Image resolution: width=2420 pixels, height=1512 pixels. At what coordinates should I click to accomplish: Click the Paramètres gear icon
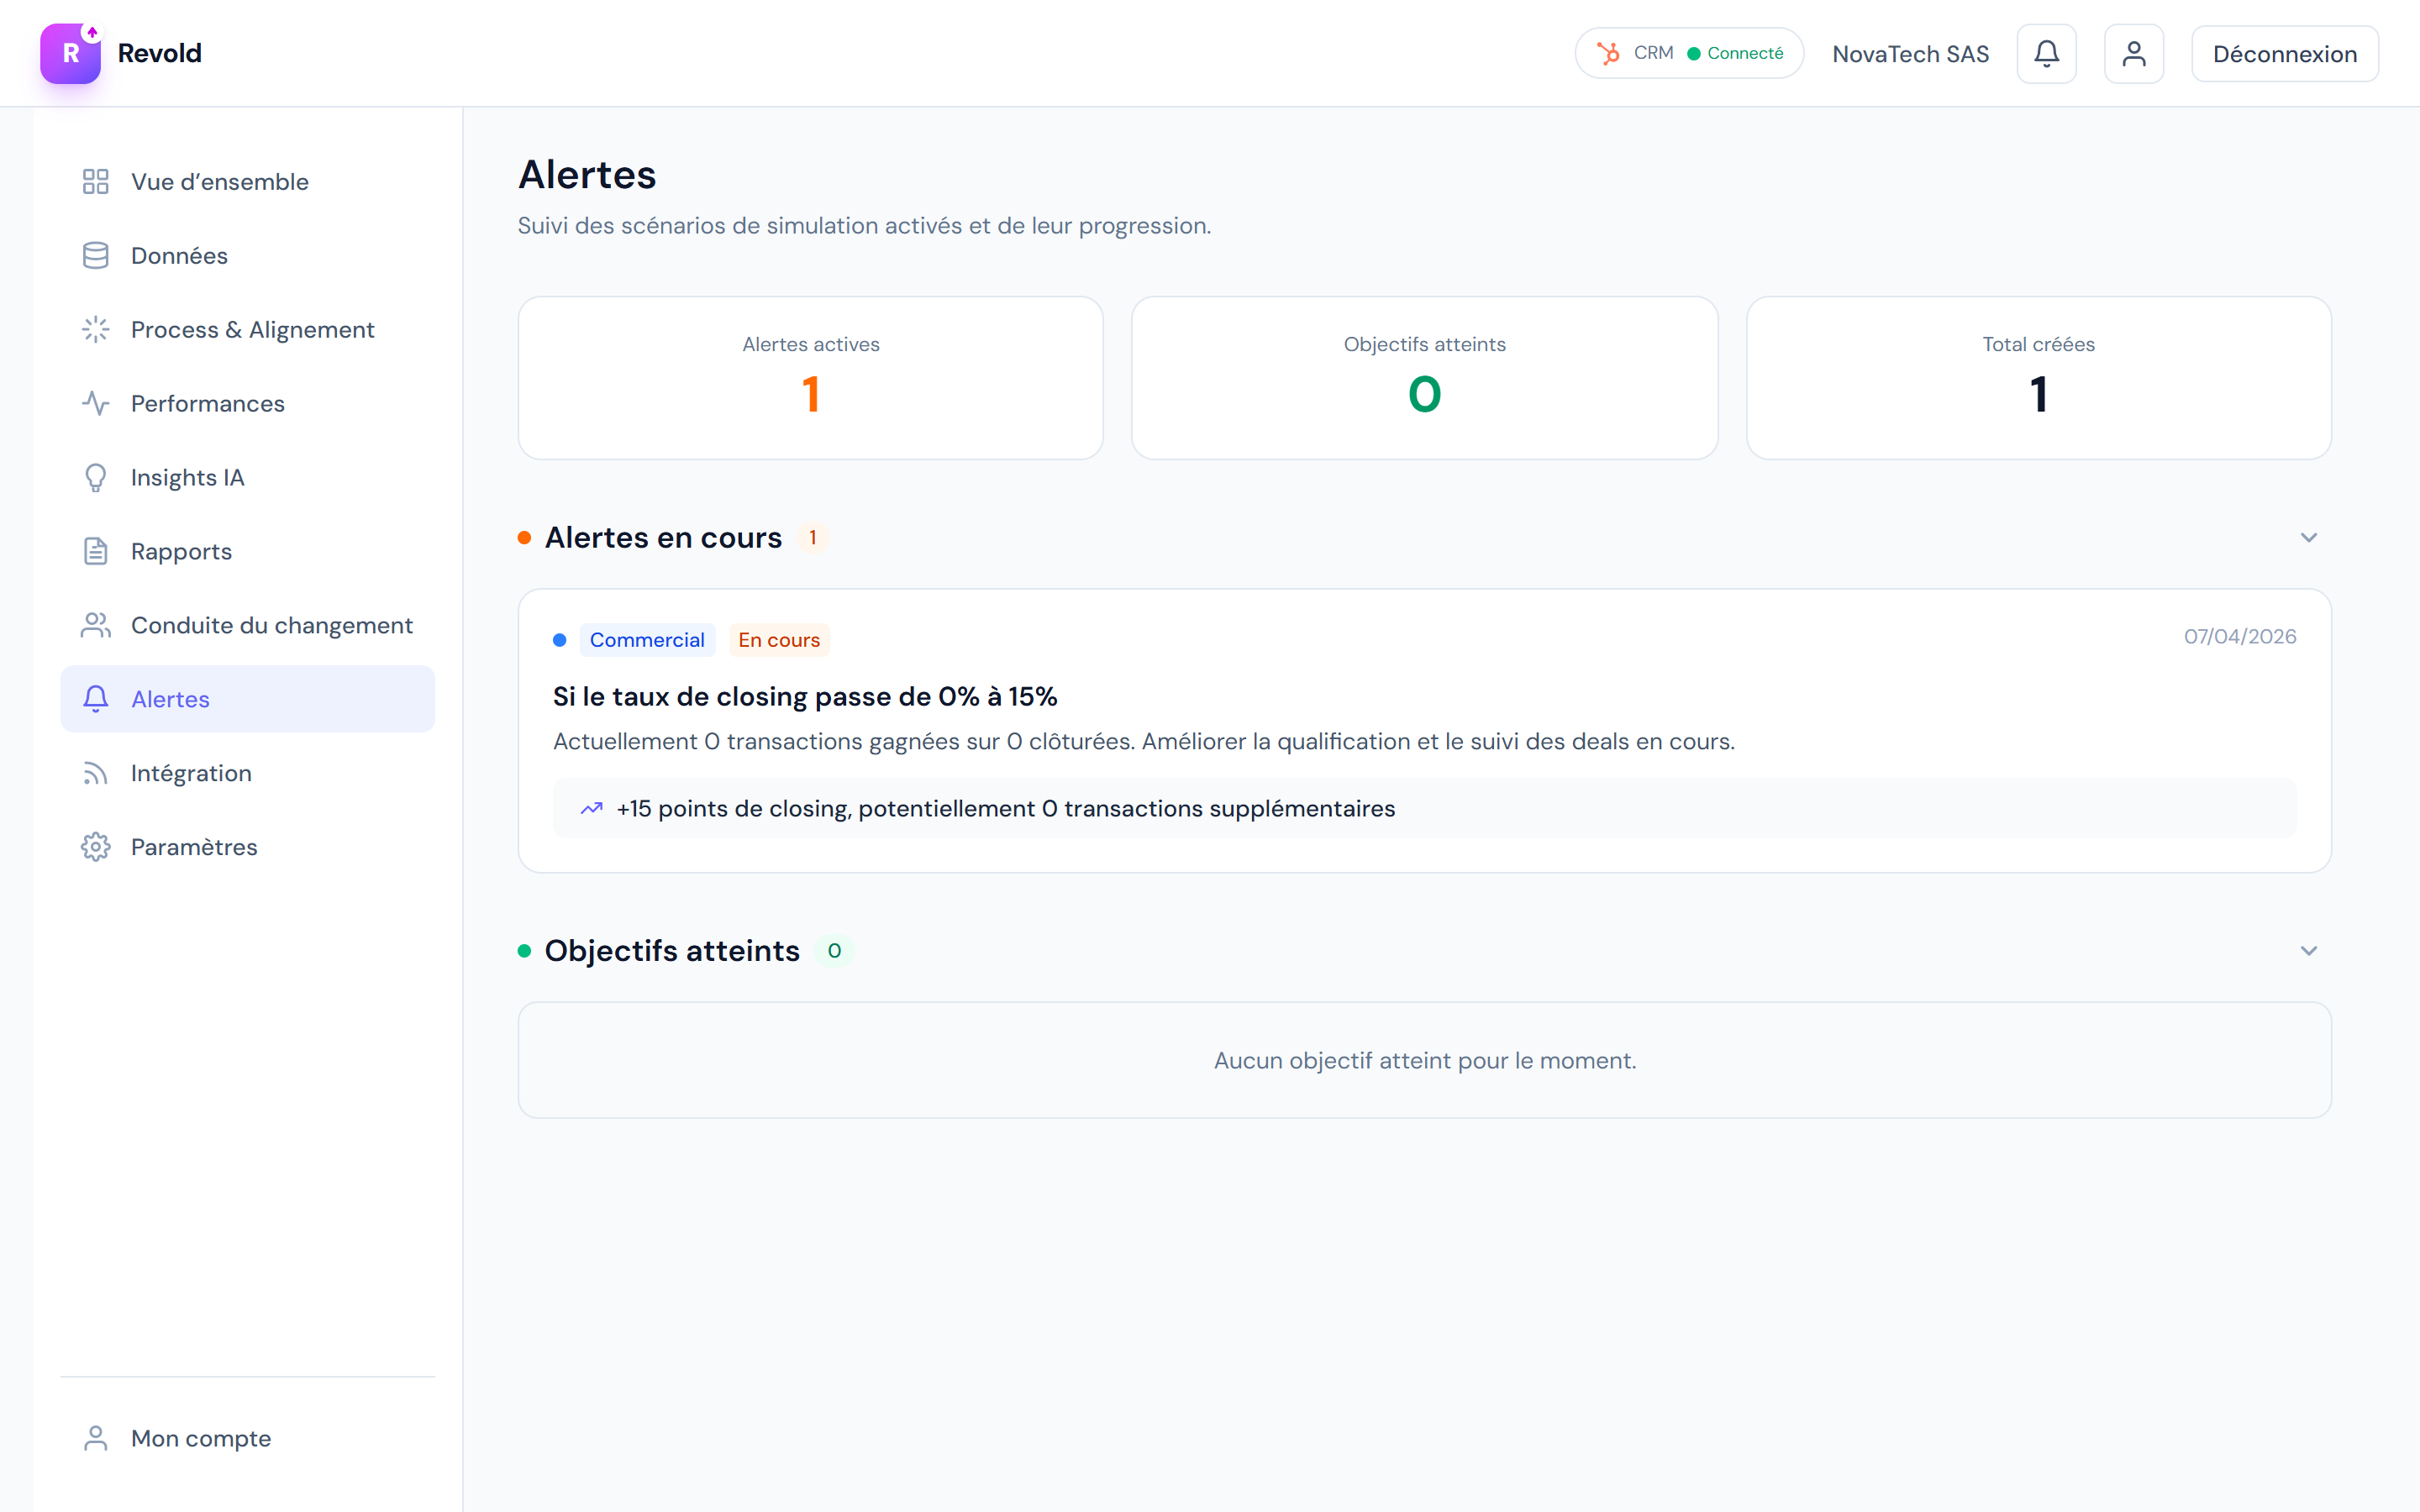click(95, 847)
